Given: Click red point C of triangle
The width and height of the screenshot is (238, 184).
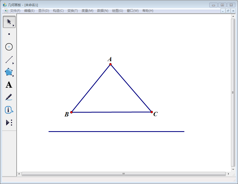Looking at the screenshot, I should point(152,112).
